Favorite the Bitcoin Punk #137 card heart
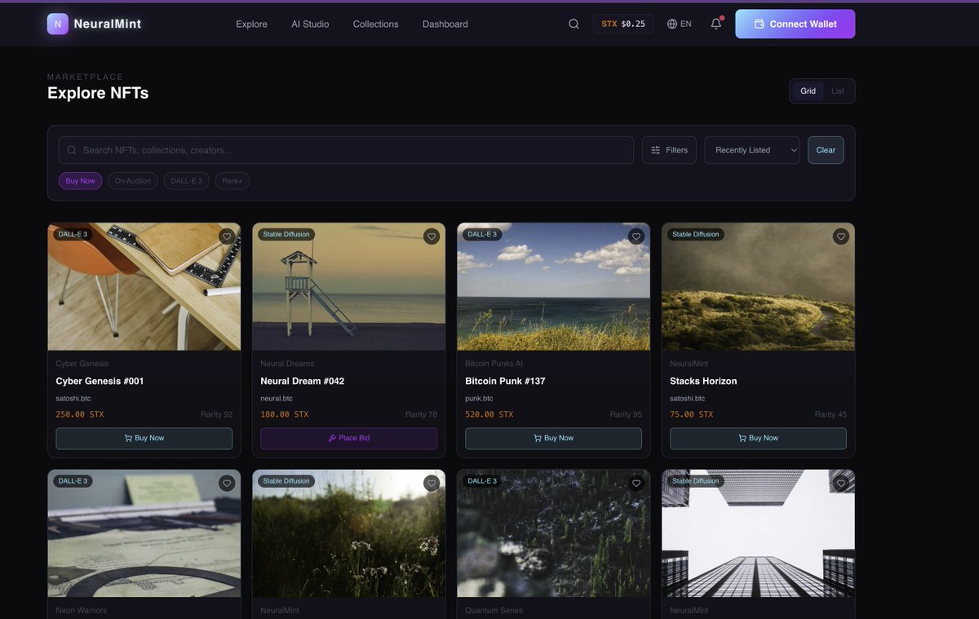Screen dimensions: 979x619 (636, 237)
